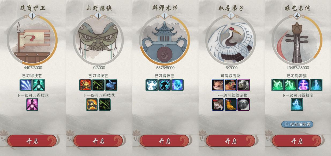The image size is (331, 156).
Task: Select the rooster pet icon under 可驾驭宠物
Action: click(231, 85)
